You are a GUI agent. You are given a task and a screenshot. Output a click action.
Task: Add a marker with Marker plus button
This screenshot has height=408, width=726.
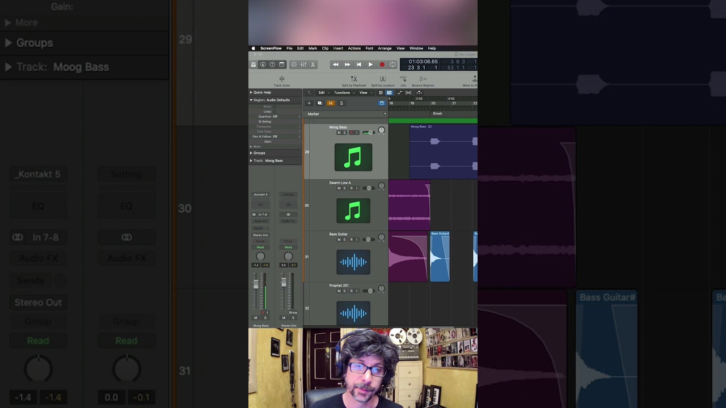[x=385, y=114]
